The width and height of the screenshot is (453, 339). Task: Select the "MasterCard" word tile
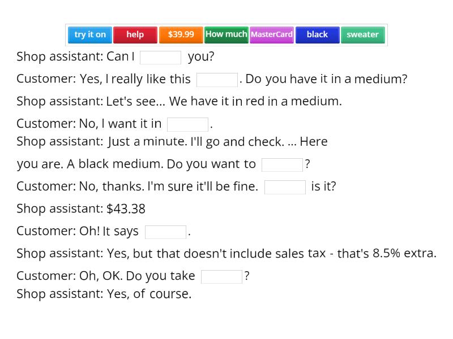click(272, 34)
